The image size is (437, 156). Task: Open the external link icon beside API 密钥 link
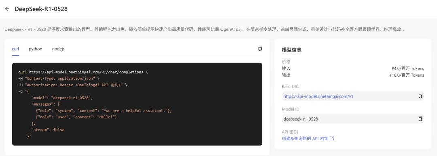click(x=332, y=138)
